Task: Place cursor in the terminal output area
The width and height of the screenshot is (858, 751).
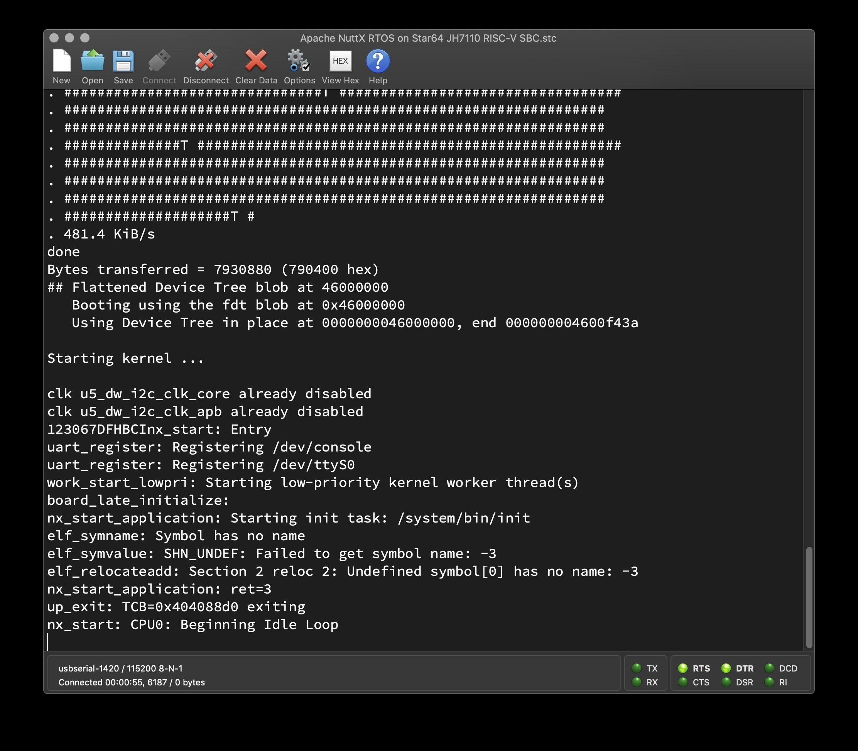Action: point(419,377)
